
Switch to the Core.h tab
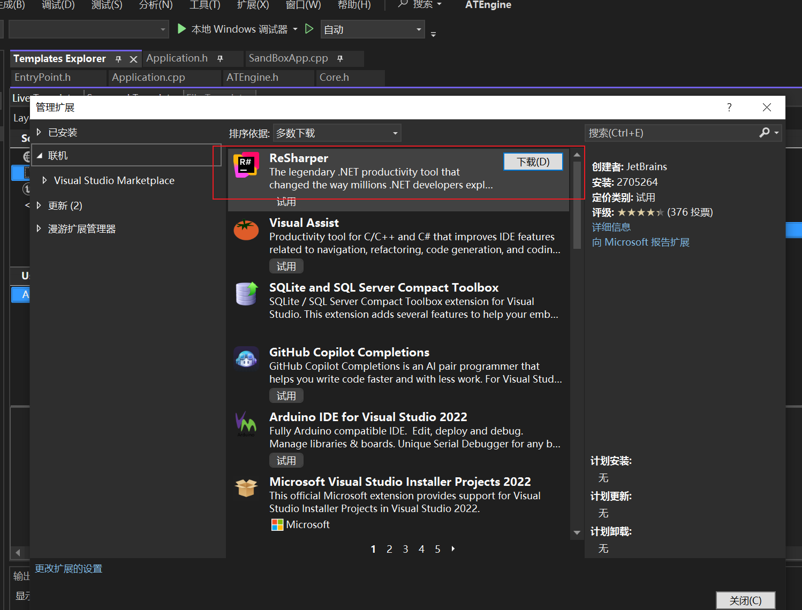(334, 78)
